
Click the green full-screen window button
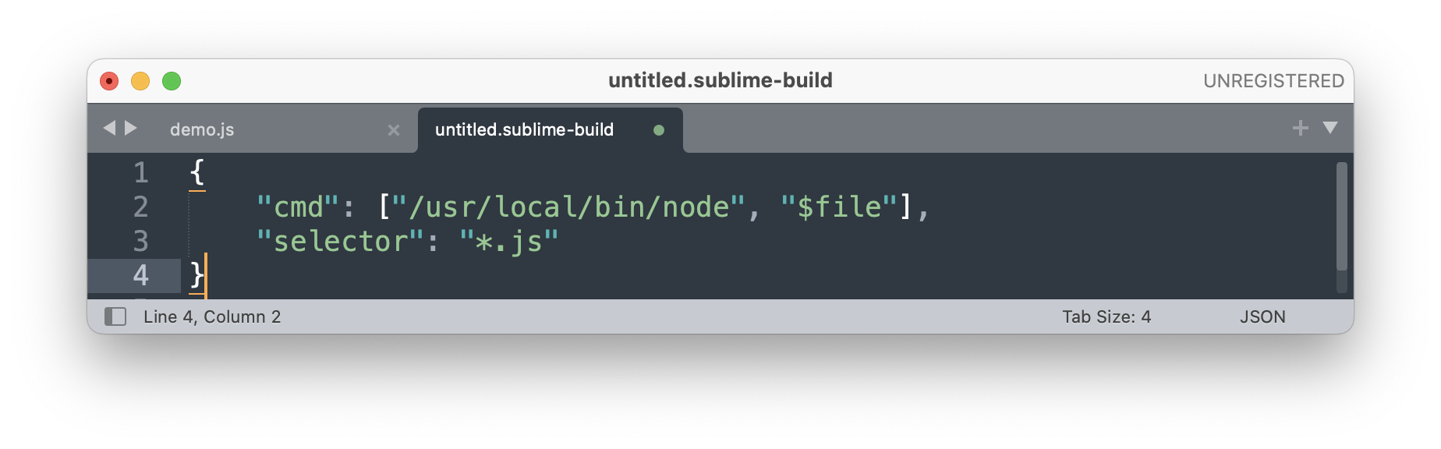pyautogui.click(x=172, y=81)
